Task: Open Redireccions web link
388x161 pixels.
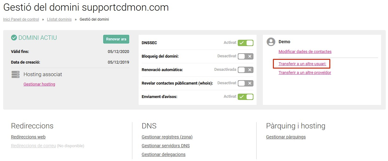Action: point(28,137)
